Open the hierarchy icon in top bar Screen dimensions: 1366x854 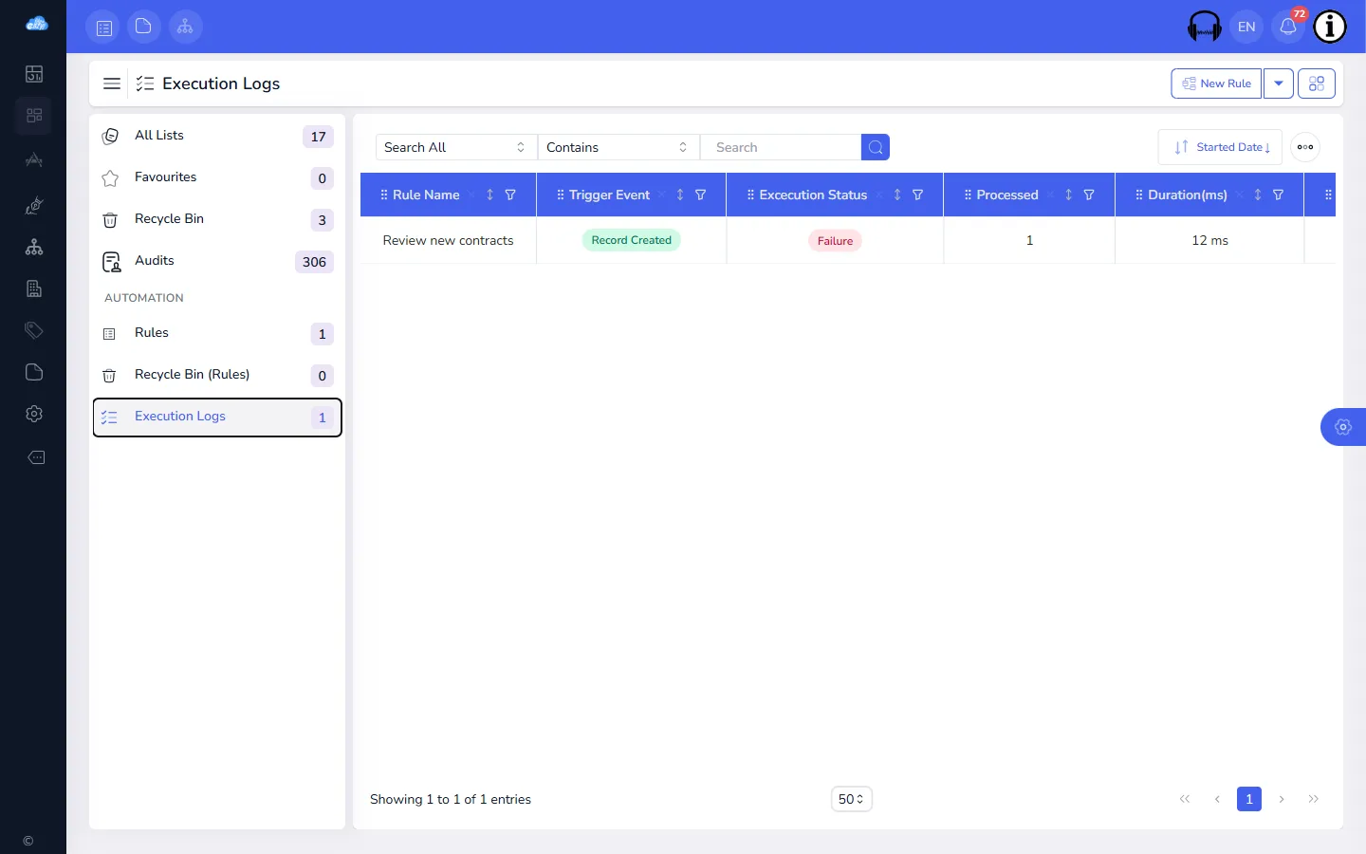click(x=186, y=27)
